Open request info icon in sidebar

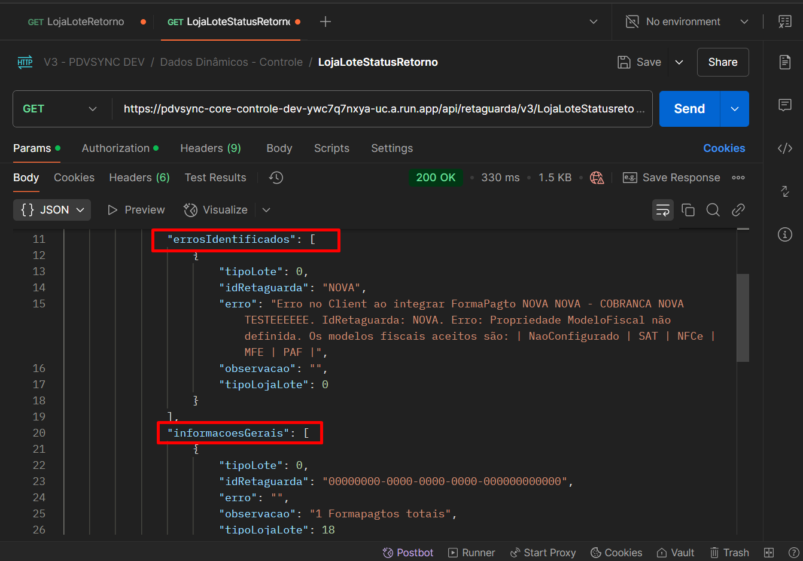pyautogui.click(x=785, y=234)
